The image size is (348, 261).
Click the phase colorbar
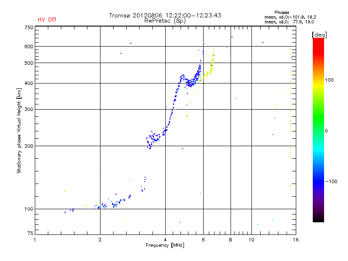point(318,130)
